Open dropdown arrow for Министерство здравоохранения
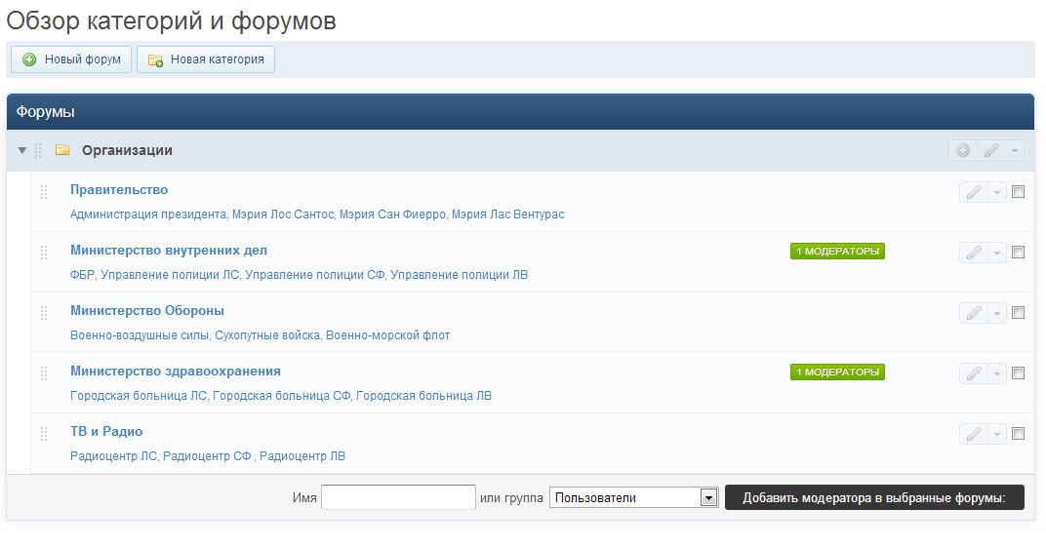Viewport: 1046px width, 548px height. pyautogui.click(x=996, y=374)
